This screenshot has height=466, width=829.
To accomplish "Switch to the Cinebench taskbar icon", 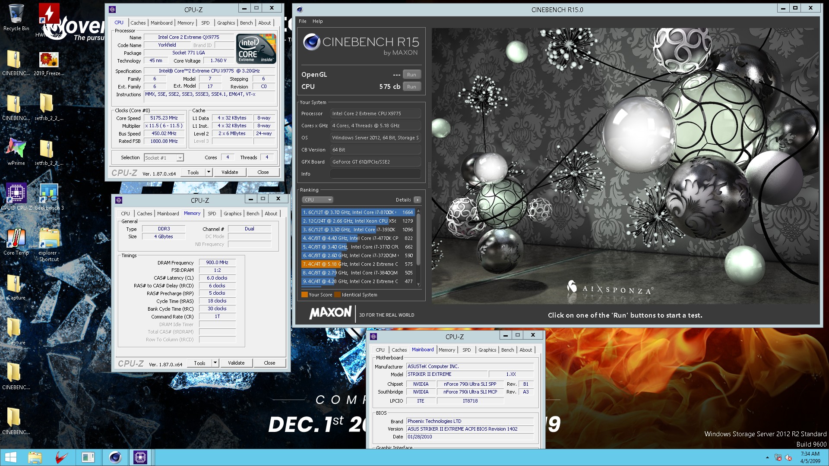I will tap(115, 457).
